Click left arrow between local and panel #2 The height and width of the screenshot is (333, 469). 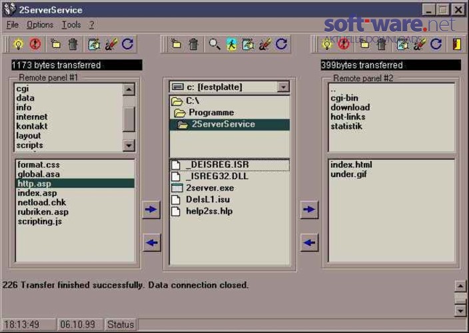pos(309,242)
